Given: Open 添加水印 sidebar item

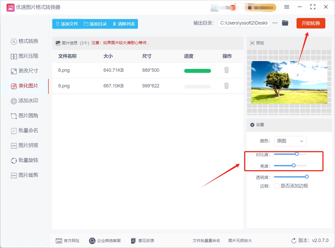Looking at the screenshot, I should [25, 101].
